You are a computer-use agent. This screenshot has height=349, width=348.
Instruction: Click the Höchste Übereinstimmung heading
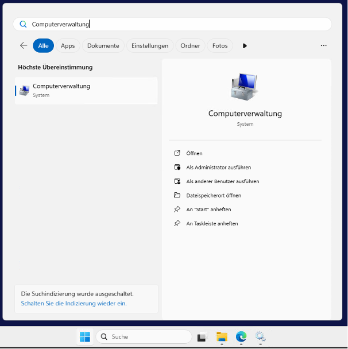(55, 67)
